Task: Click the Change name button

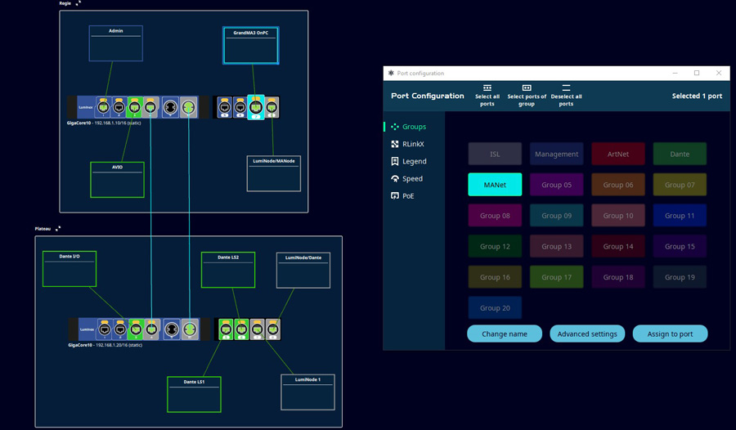Action: pos(505,334)
